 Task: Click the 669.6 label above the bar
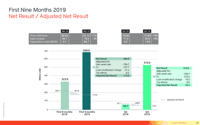[86, 50]
